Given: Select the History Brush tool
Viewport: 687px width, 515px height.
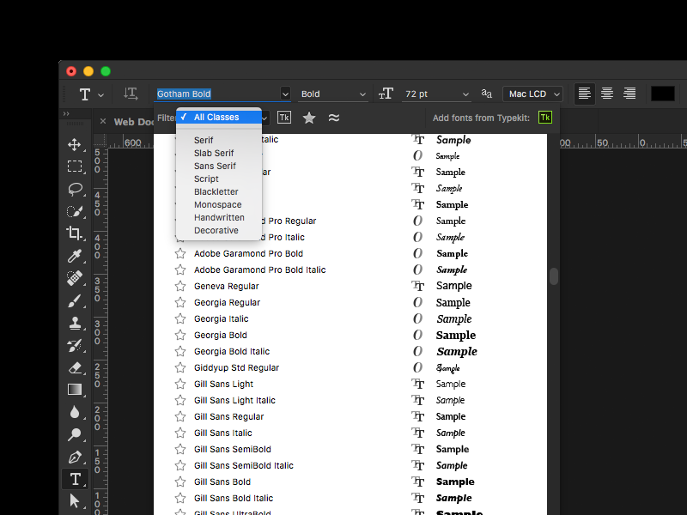Looking at the screenshot, I should (x=75, y=346).
